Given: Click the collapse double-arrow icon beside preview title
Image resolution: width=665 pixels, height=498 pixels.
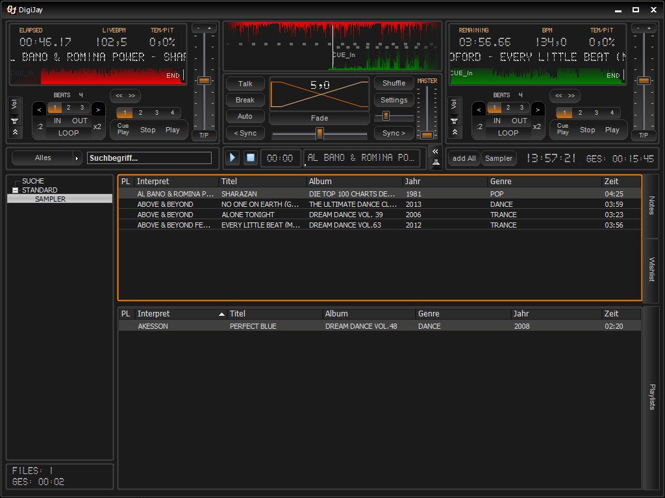Looking at the screenshot, I should [435, 151].
